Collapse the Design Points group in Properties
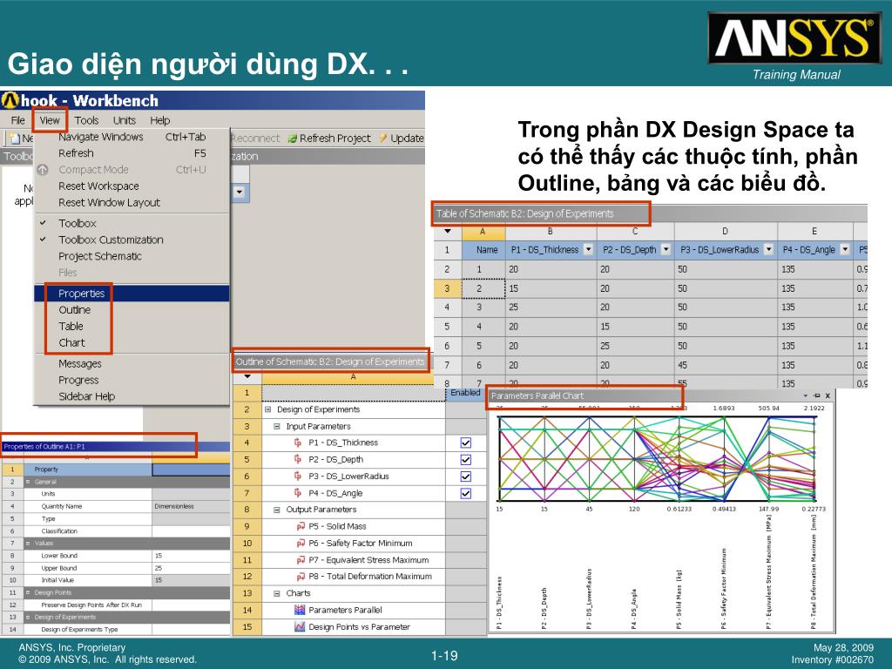Screen dimensions: 892x669 coord(27,592)
